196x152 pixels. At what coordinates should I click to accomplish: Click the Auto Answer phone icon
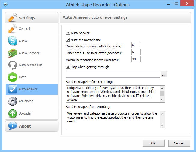[13, 89]
